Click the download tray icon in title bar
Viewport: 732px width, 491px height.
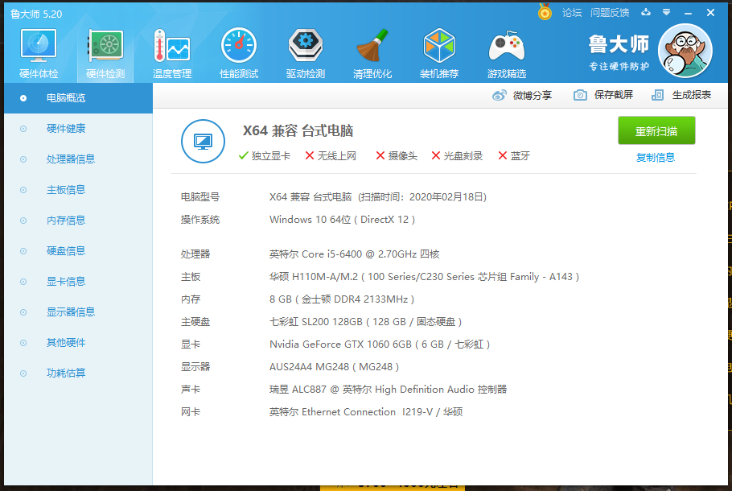pos(646,12)
